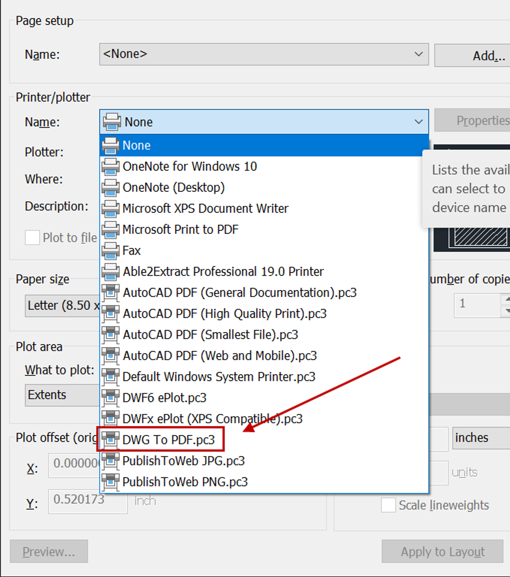Click printer icon beside OneNote for Windows 10
The width and height of the screenshot is (510, 577).
(110, 167)
